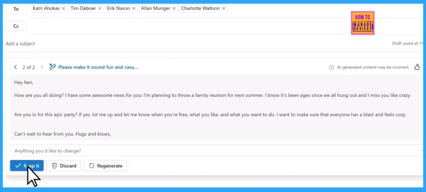426x192 pixels.
Task: Click 'Anything you'd like to change?' field
Action: pos(216,150)
